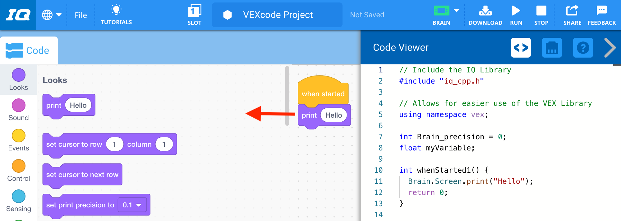Open the globe language dropdown
Viewport: 621px width, 221px height.
point(52,15)
